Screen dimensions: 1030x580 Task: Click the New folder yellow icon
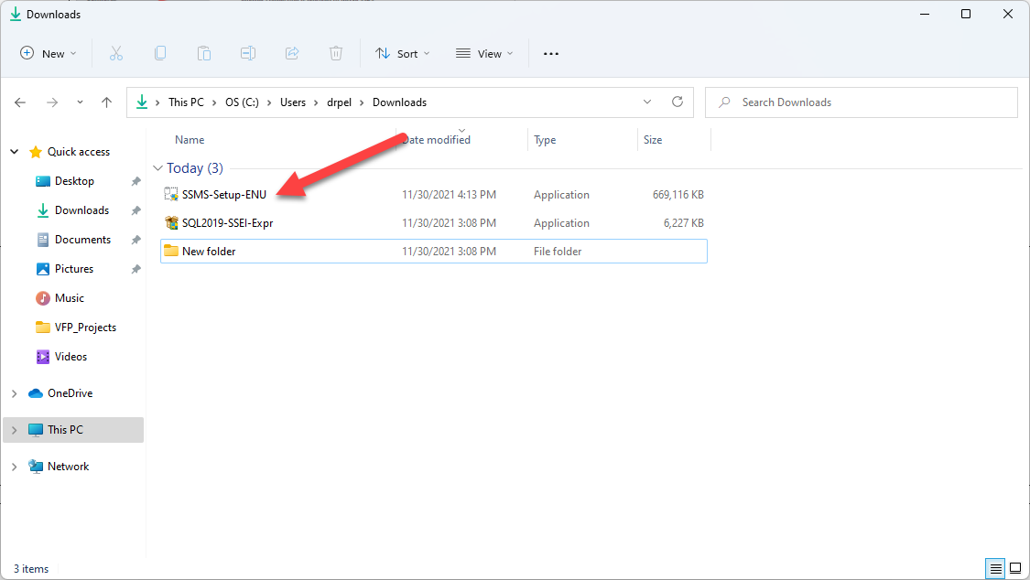171,251
